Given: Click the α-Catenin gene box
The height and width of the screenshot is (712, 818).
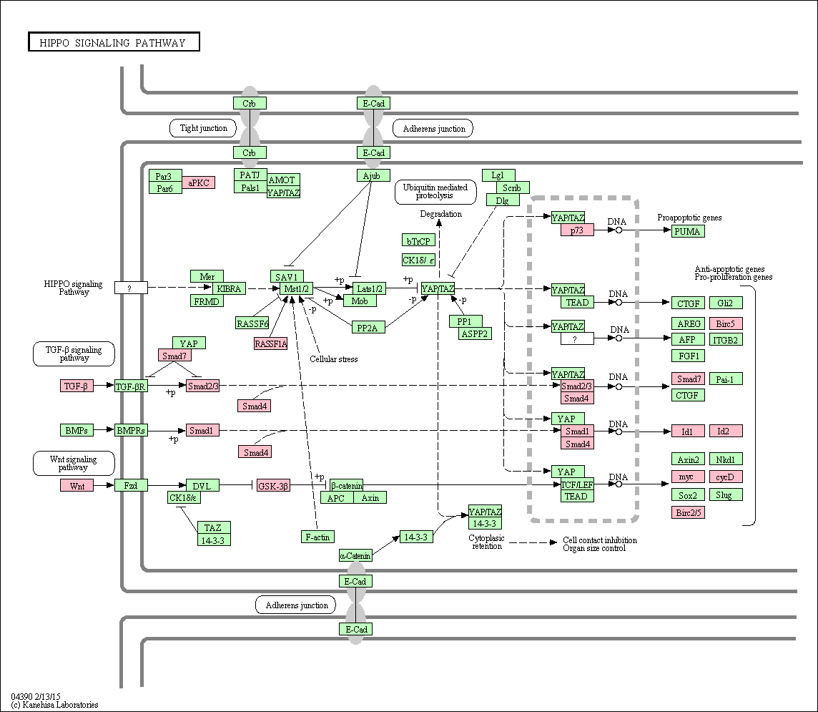Looking at the screenshot, I should [x=356, y=555].
